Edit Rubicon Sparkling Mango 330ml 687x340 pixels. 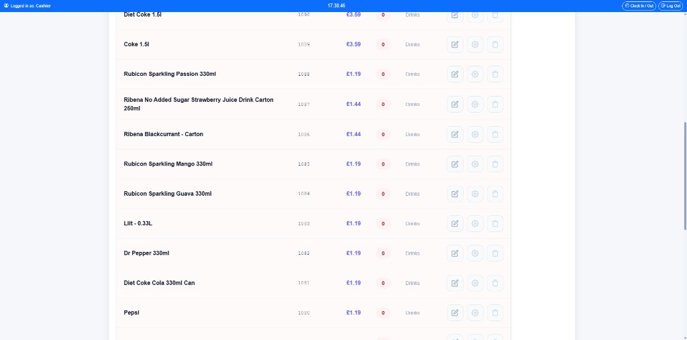click(x=455, y=164)
